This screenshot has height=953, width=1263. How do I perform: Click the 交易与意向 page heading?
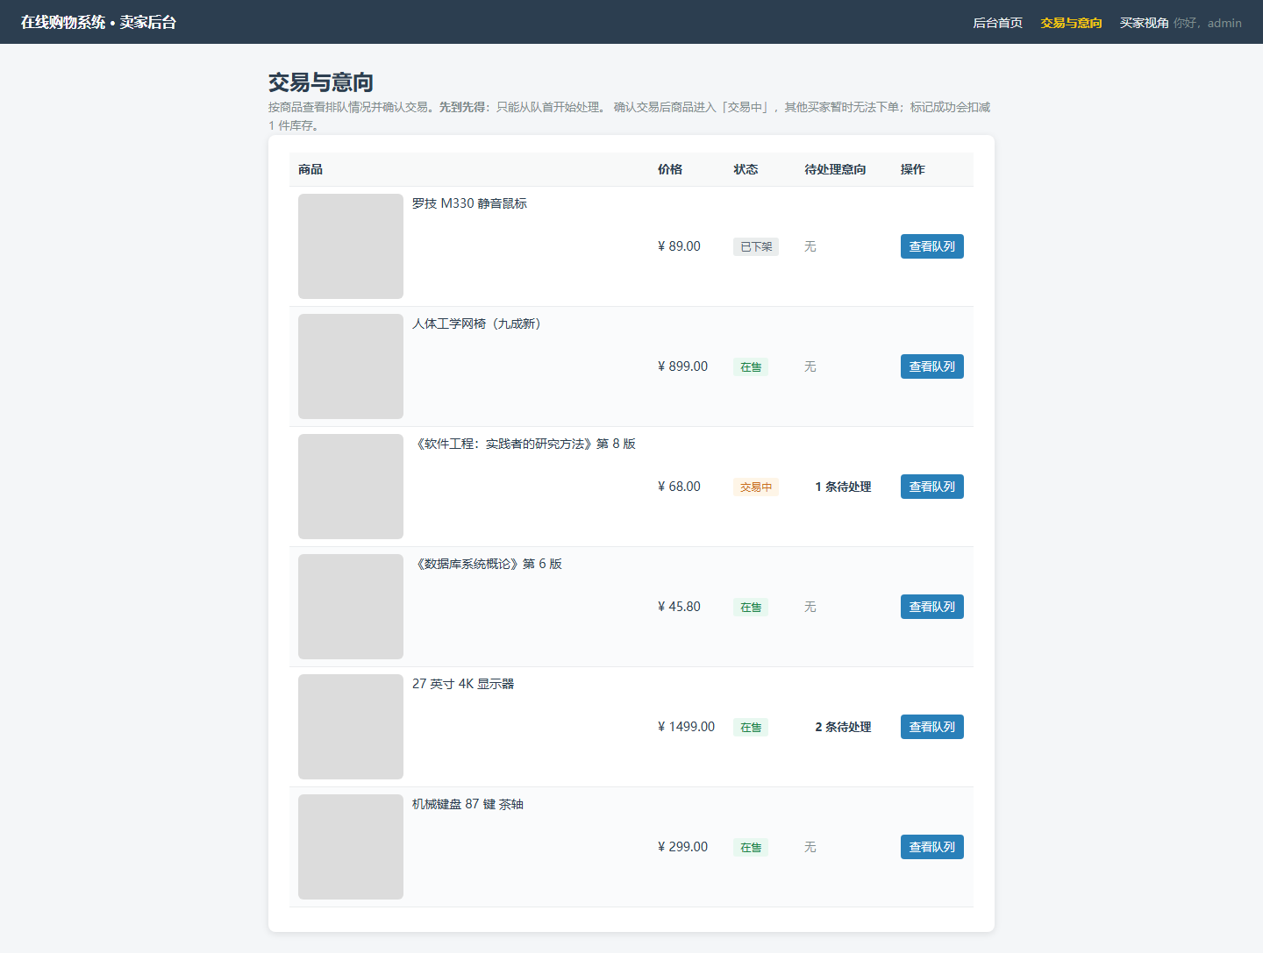click(321, 82)
